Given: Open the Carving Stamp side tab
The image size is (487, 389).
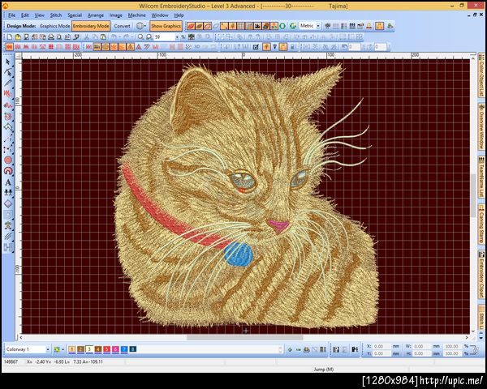Looking at the screenshot, I should tap(481, 224).
